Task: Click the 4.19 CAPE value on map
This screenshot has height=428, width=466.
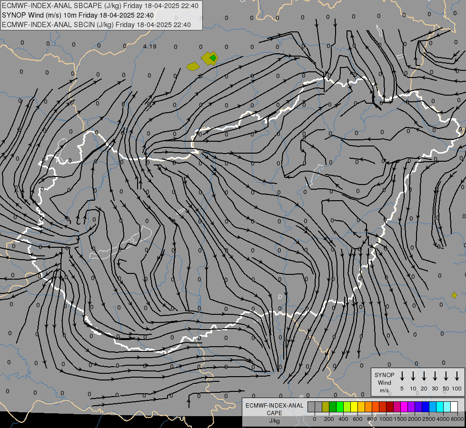Action: coord(149,46)
